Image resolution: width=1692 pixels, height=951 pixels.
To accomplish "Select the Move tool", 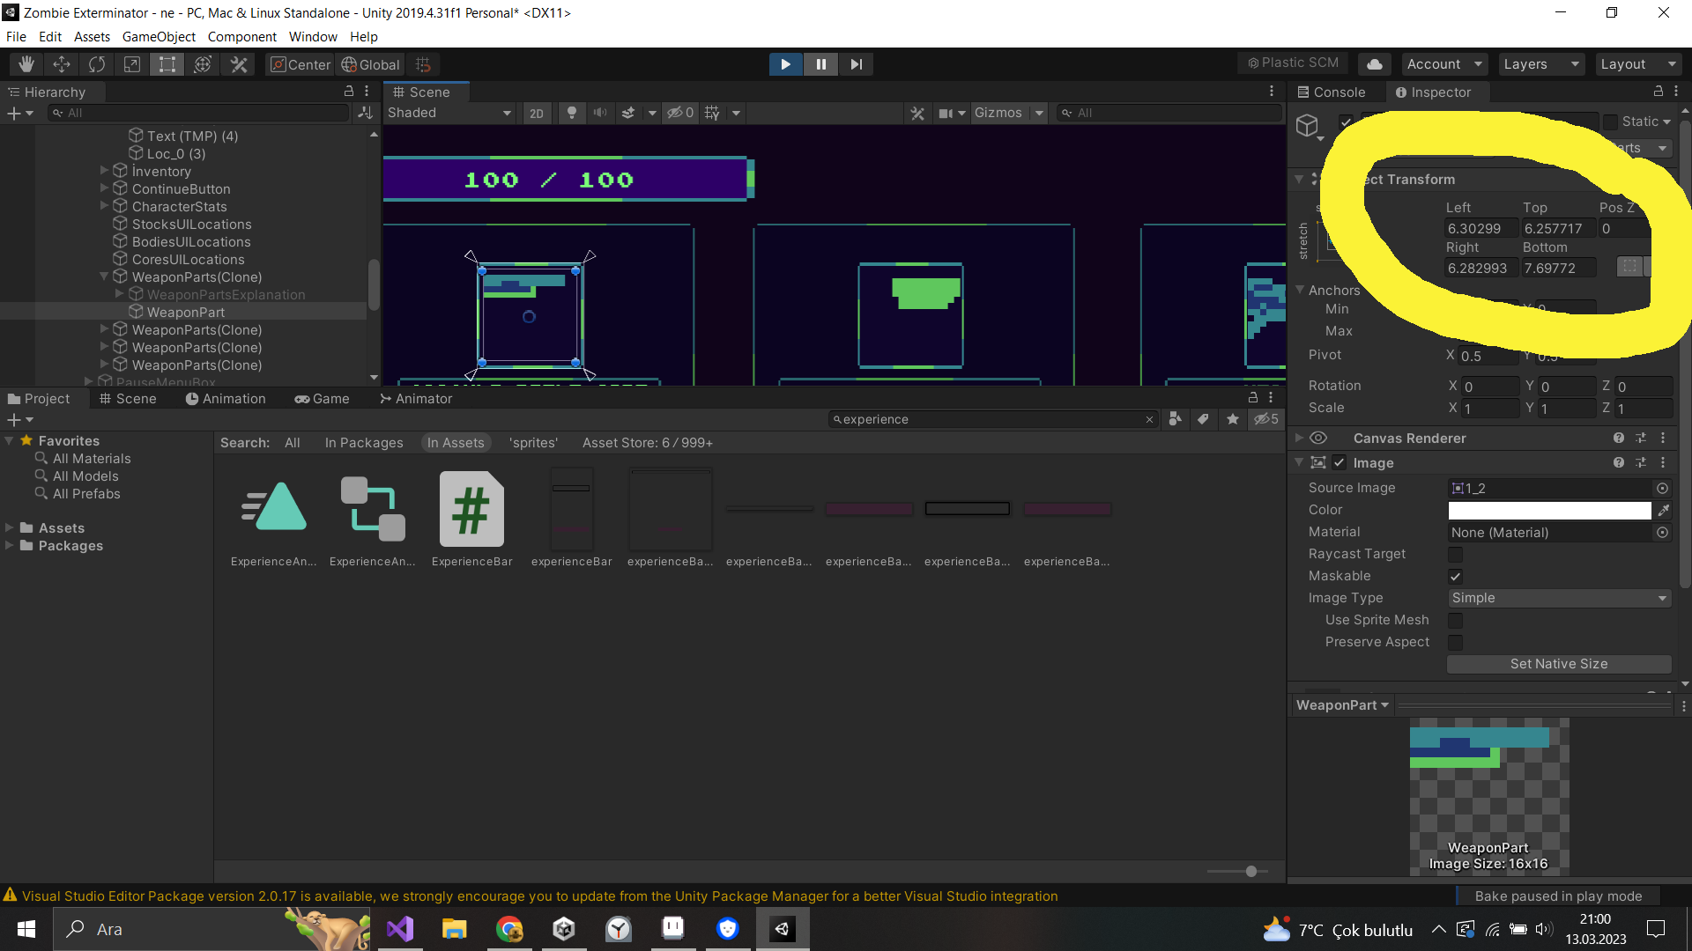I will (61, 63).
